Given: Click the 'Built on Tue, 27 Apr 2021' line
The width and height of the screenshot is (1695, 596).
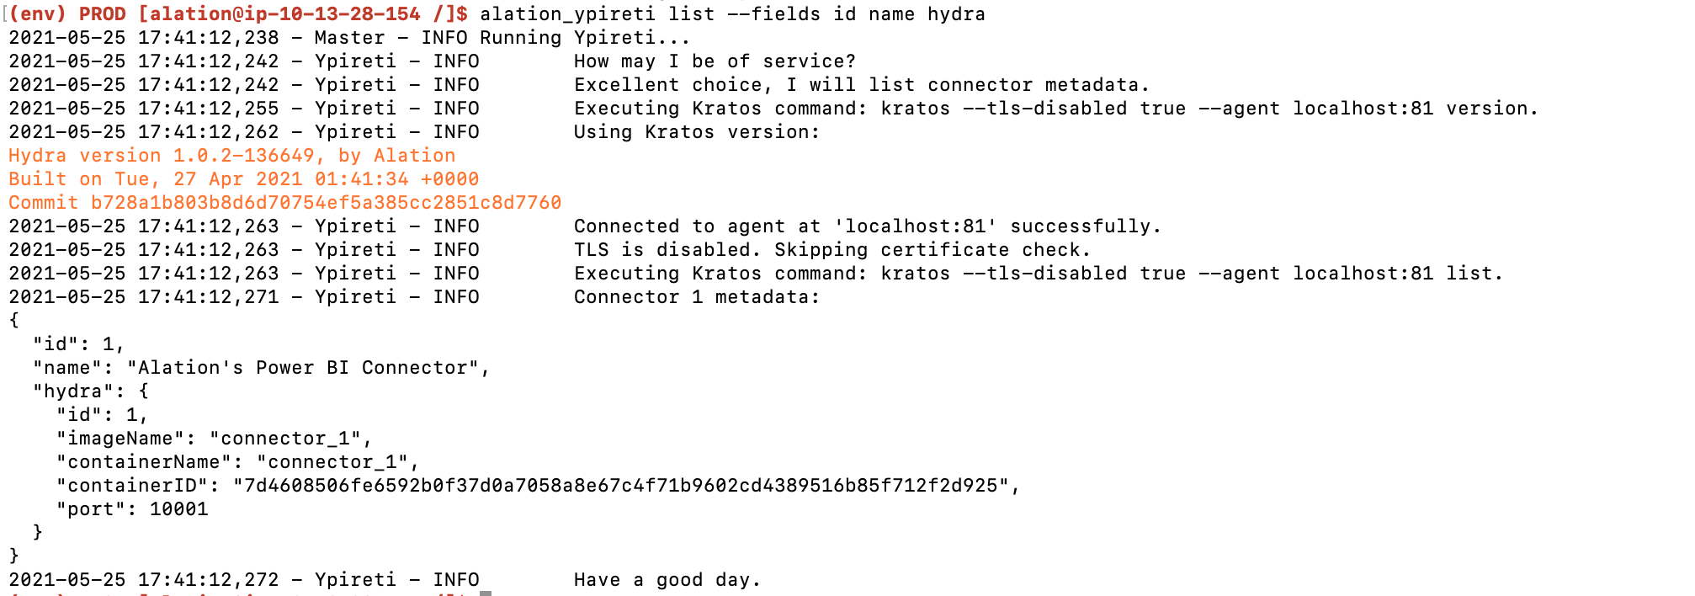Looking at the screenshot, I should (243, 179).
